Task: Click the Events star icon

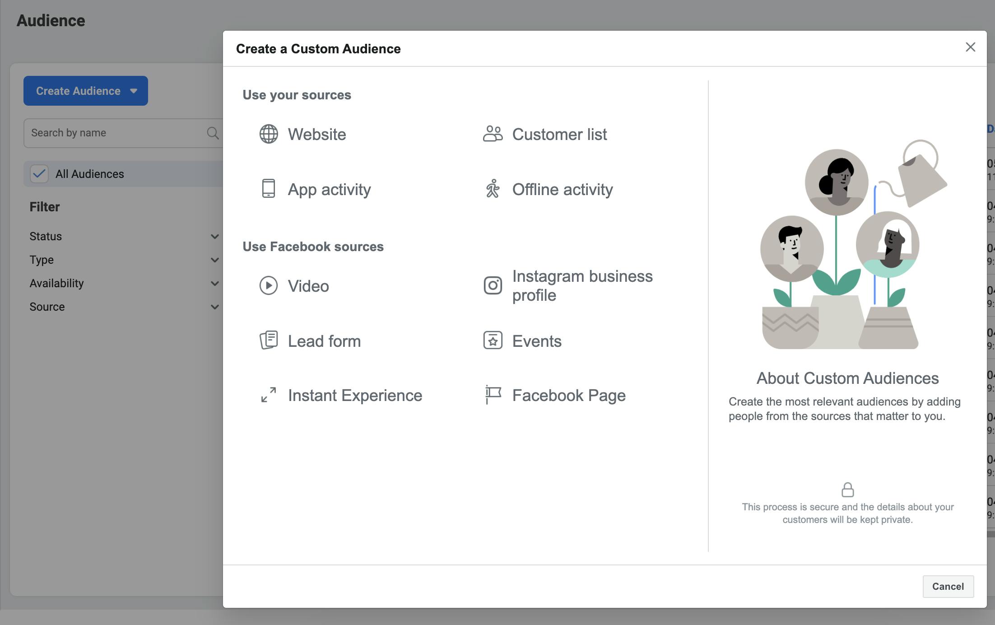Action: coord(493,340)
